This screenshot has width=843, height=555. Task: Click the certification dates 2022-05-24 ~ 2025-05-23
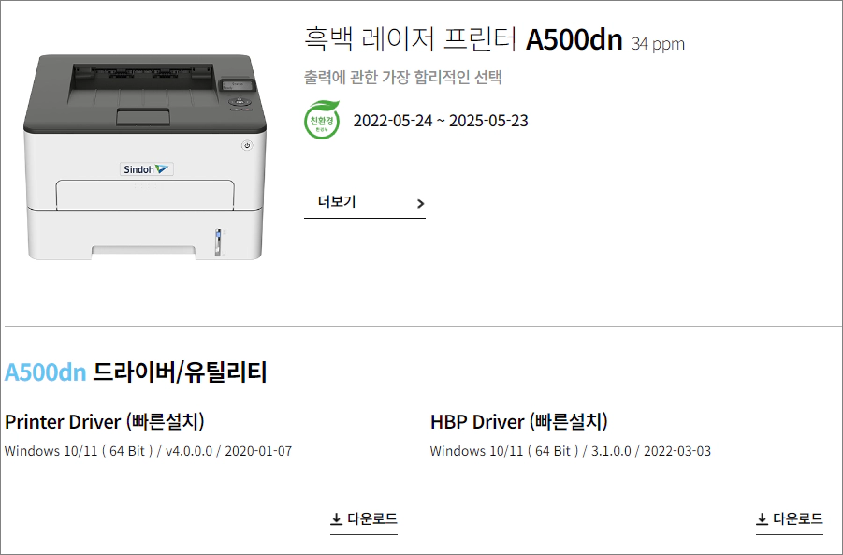click(441, 121)
